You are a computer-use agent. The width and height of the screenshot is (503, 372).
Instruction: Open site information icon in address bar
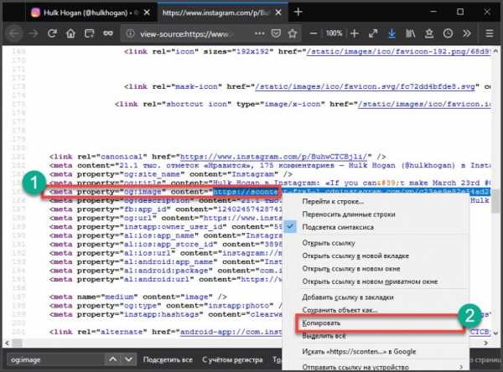[130, 34]
